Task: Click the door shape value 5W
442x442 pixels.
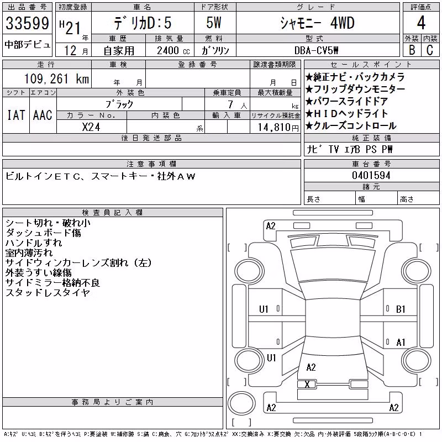Action: [x=214, y=23]
